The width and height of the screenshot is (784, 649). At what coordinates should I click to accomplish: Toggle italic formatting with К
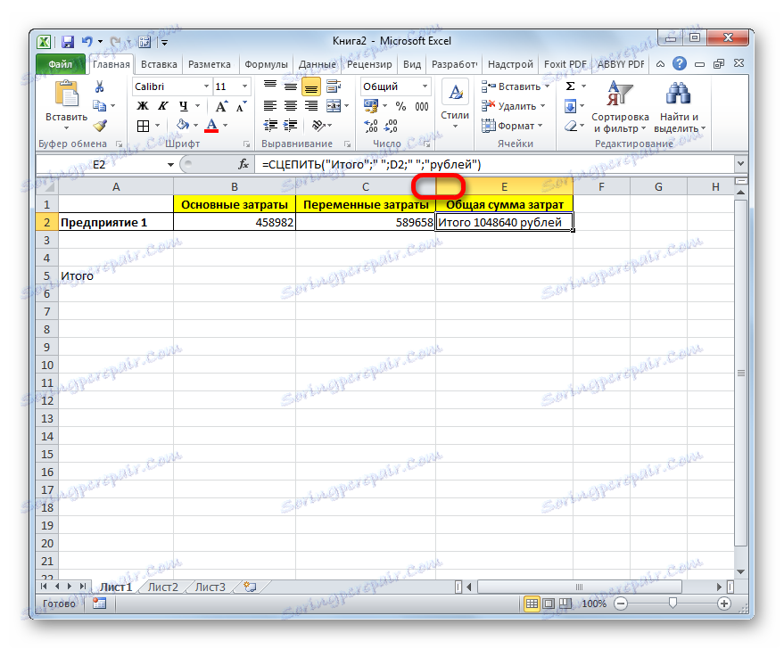coord(163,105)
